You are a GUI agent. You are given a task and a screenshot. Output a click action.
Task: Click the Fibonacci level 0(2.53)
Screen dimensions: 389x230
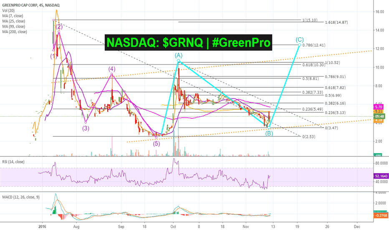tap(308, 136)
